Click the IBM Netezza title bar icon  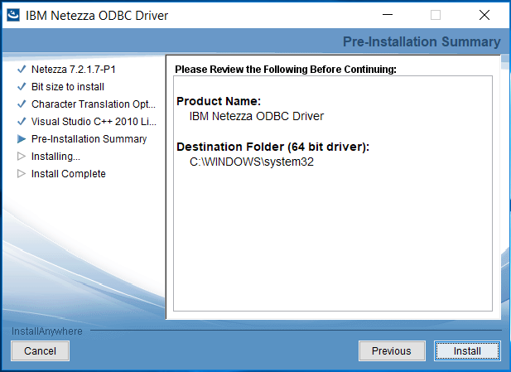point(13,15)
